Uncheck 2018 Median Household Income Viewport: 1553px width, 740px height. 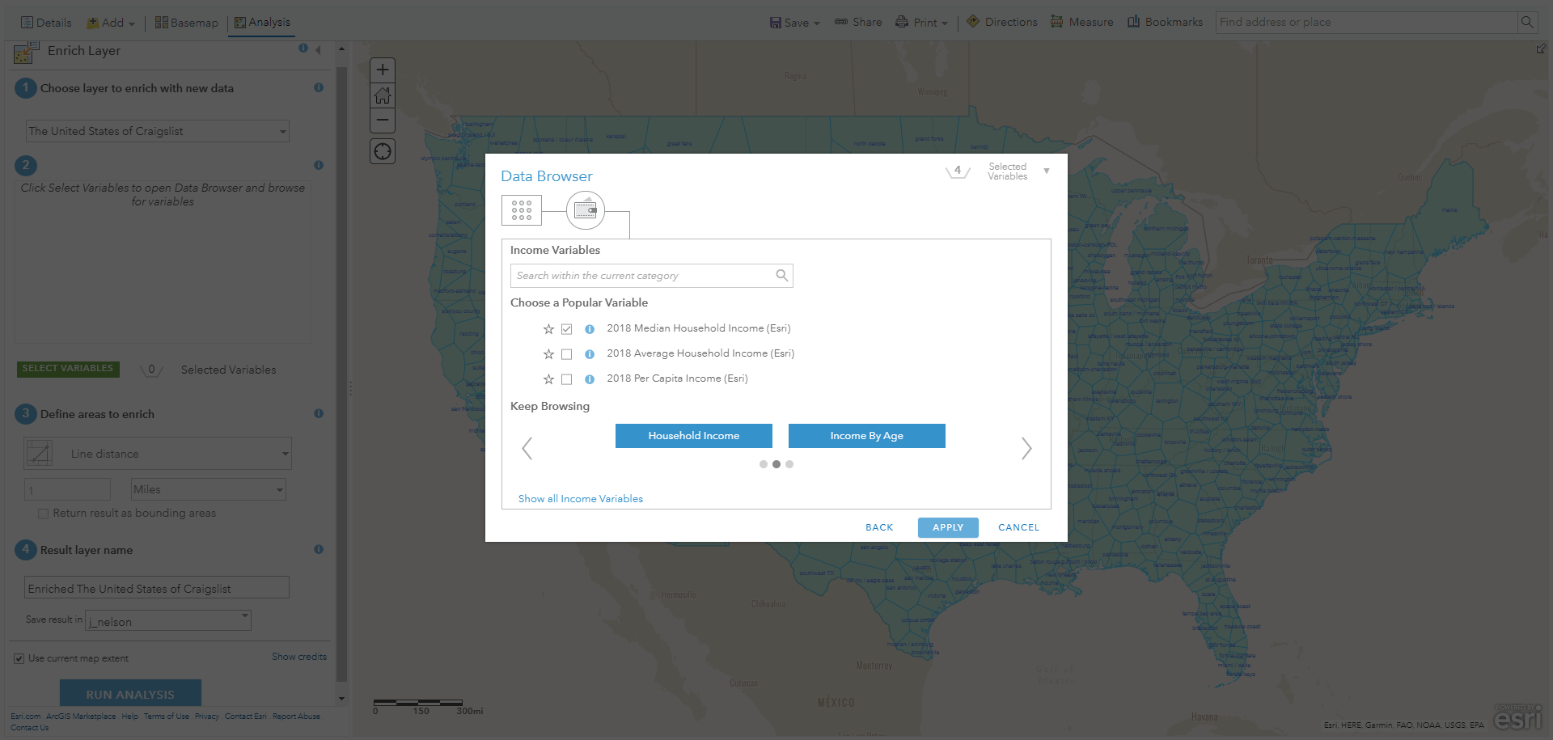pyautogui.click(x=567, y=329)
